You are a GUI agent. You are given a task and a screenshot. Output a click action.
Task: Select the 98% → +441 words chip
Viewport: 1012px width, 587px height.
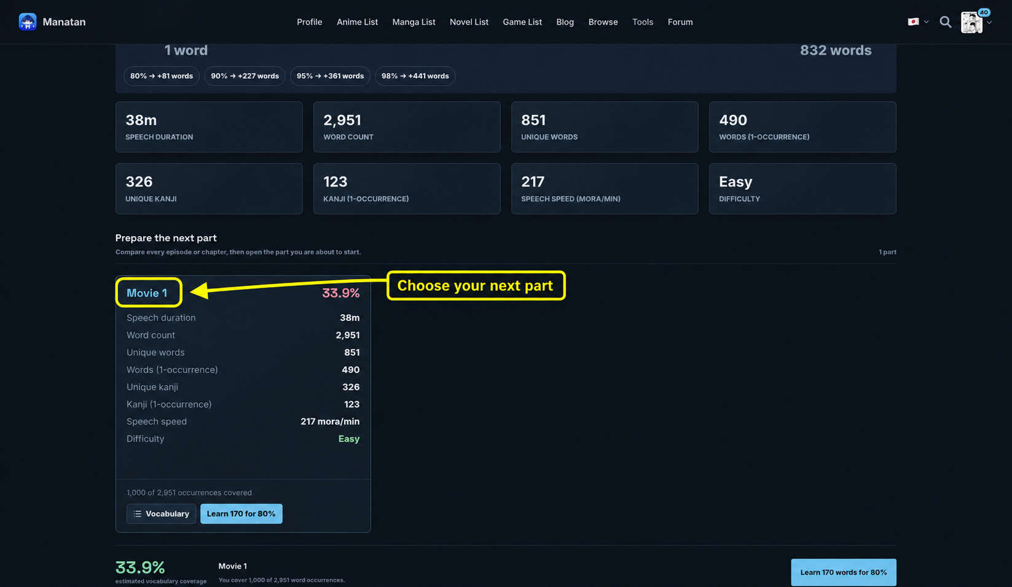tap(415, 76)
